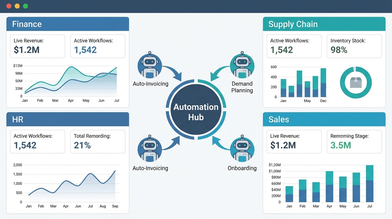Switch to the Sales panel header
The height and width of the screenshot is (219, 392).
(x=324, y=119)
